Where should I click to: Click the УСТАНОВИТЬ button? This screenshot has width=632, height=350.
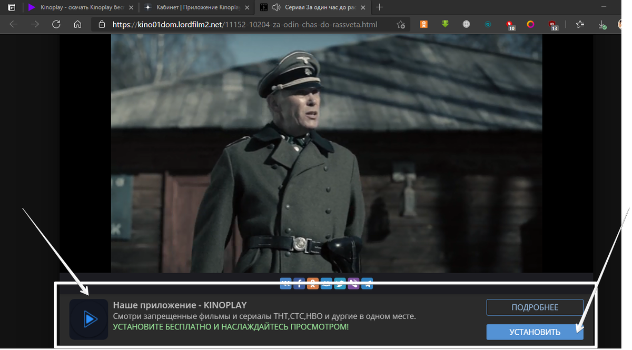(535, 332)
